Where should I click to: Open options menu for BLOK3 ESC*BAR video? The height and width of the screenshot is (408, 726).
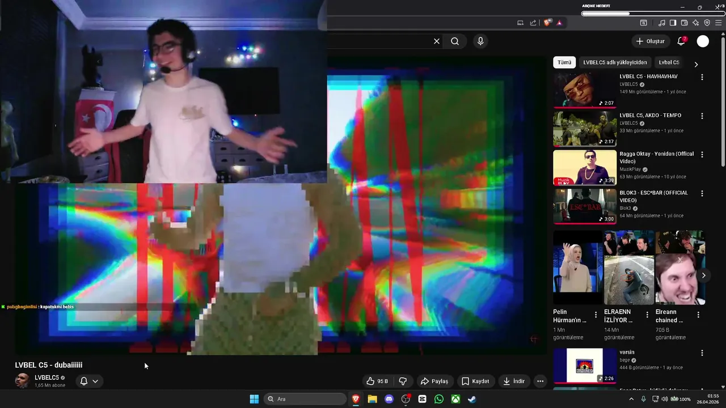(x=702, y=193)
